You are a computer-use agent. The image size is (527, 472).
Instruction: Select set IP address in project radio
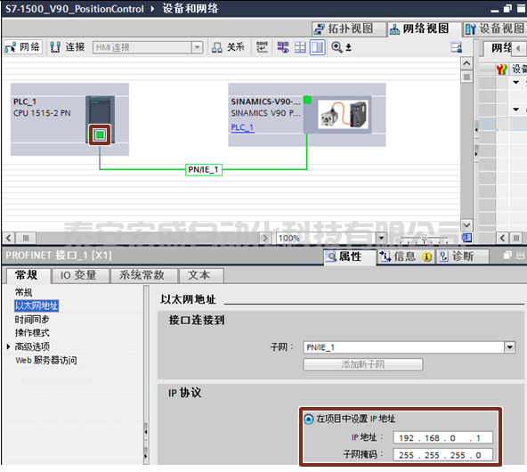coord(309,419)
